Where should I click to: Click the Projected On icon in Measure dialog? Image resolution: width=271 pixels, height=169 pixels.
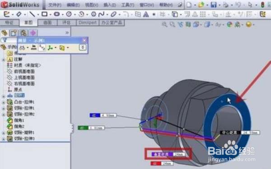(62, 48)
